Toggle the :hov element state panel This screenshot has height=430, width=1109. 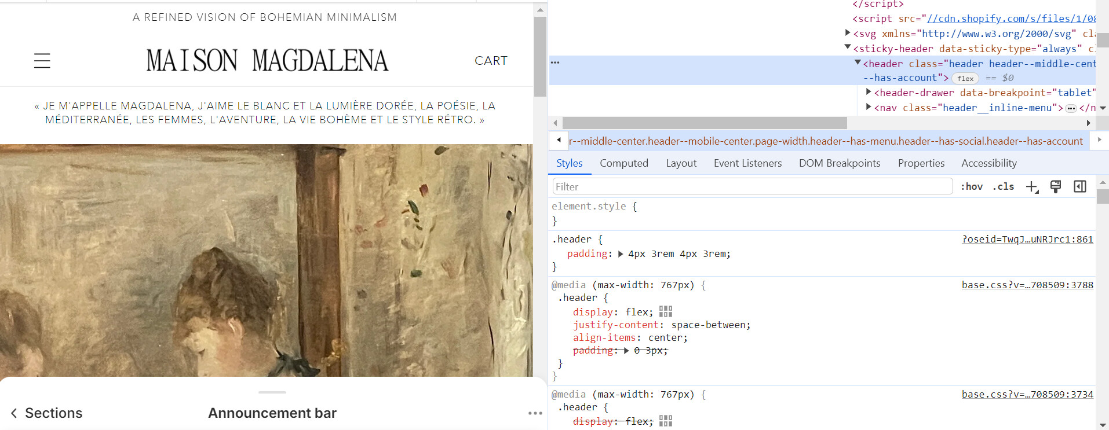coord(972,186)
